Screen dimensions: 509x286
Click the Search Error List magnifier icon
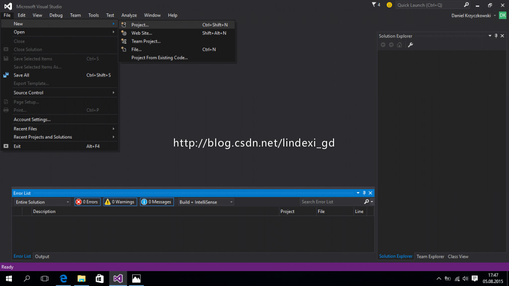click(x=366, y=202)
